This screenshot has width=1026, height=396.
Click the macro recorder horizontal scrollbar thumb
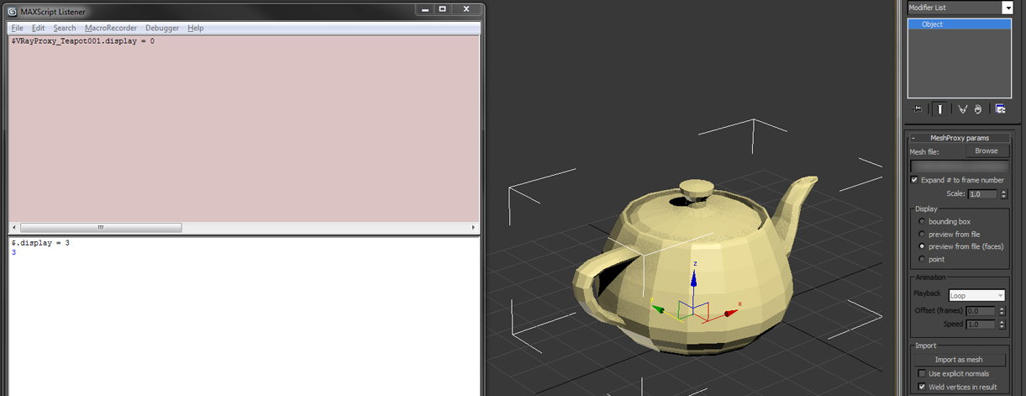click(100, 227)
